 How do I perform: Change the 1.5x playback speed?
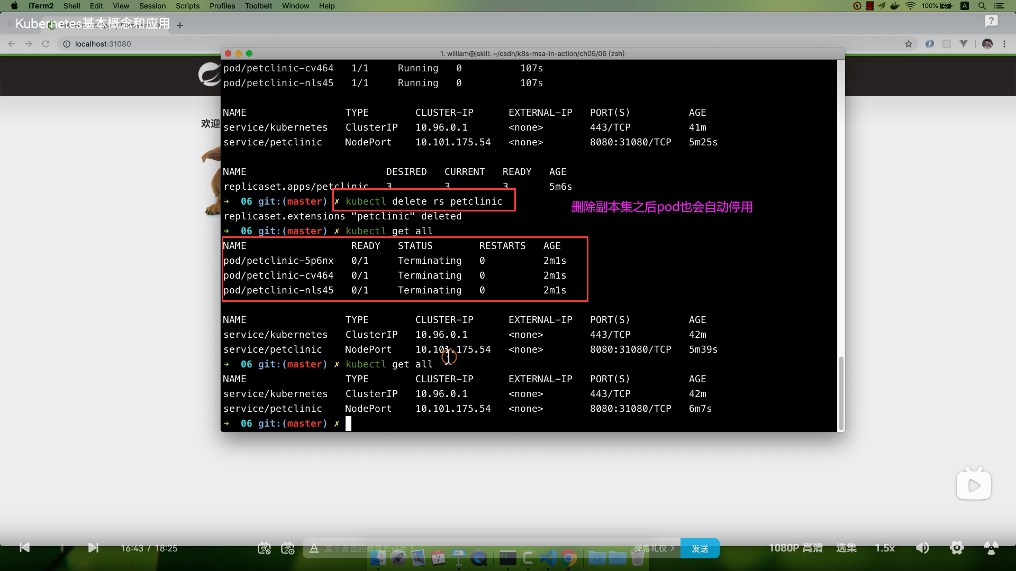tap(884, 548)
